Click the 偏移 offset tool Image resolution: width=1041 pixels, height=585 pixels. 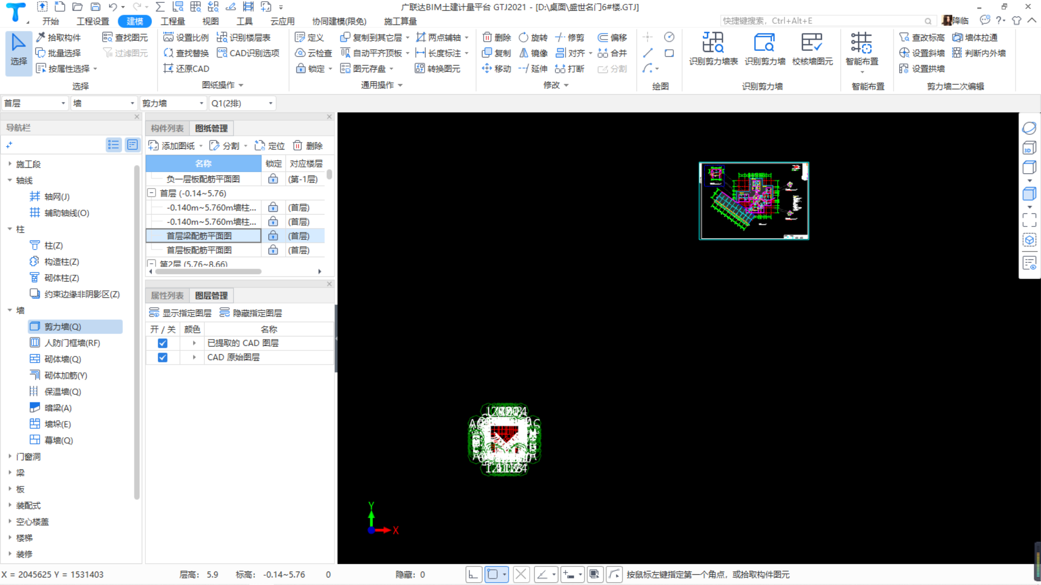click(x=613, y=37)
